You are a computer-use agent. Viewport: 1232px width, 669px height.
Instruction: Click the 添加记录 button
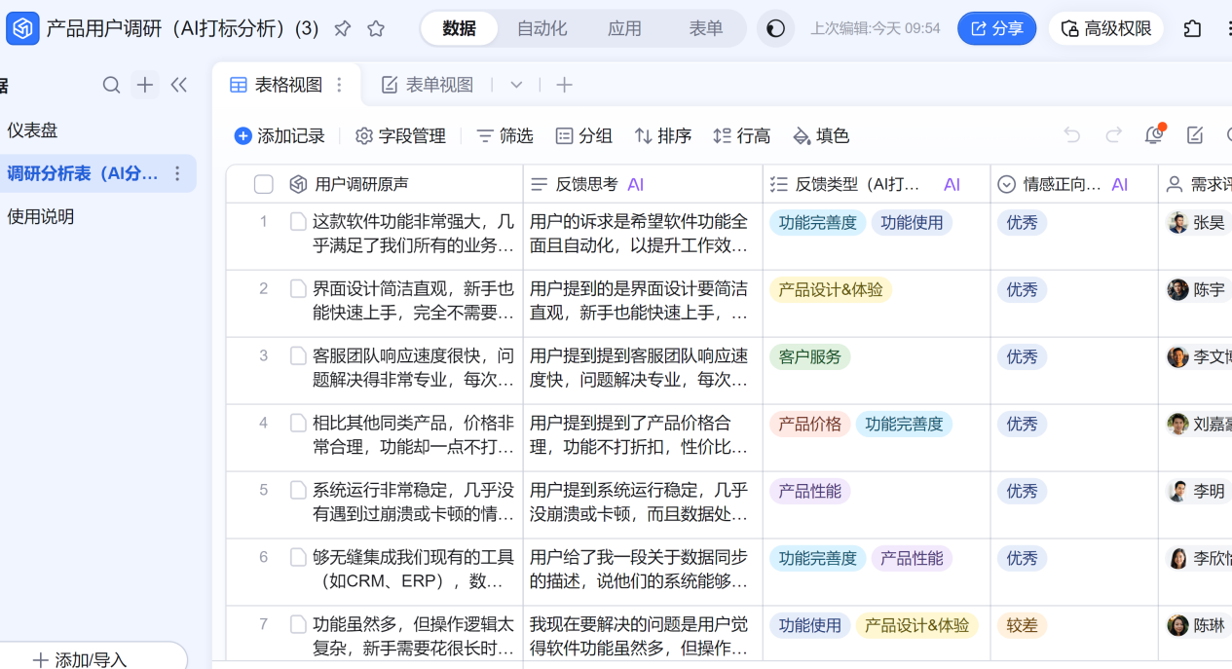click(x=280, y=136)
